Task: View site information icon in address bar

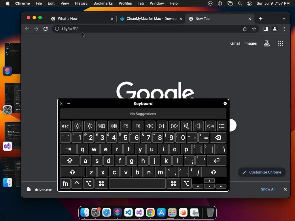Action: (x=57, y=29)
